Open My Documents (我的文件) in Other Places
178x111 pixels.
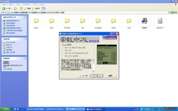point(9,45)
